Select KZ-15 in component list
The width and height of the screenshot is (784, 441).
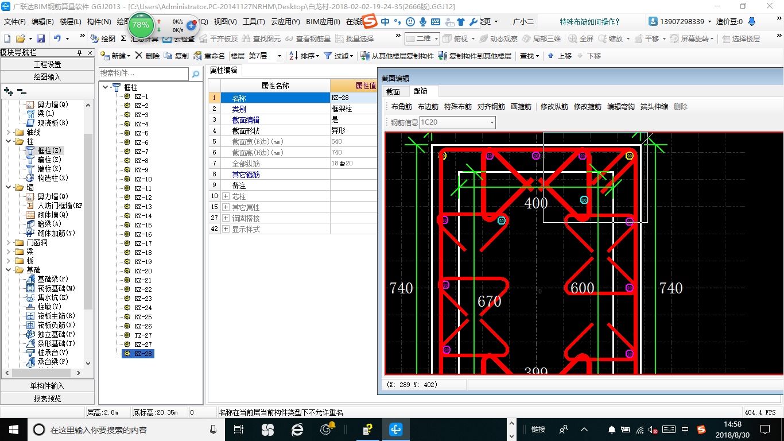pyautogui.click(x=143, y=225)
